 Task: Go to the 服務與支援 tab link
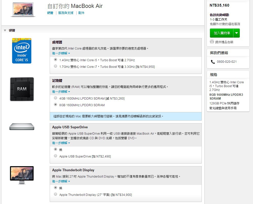[x=66, y=13]
